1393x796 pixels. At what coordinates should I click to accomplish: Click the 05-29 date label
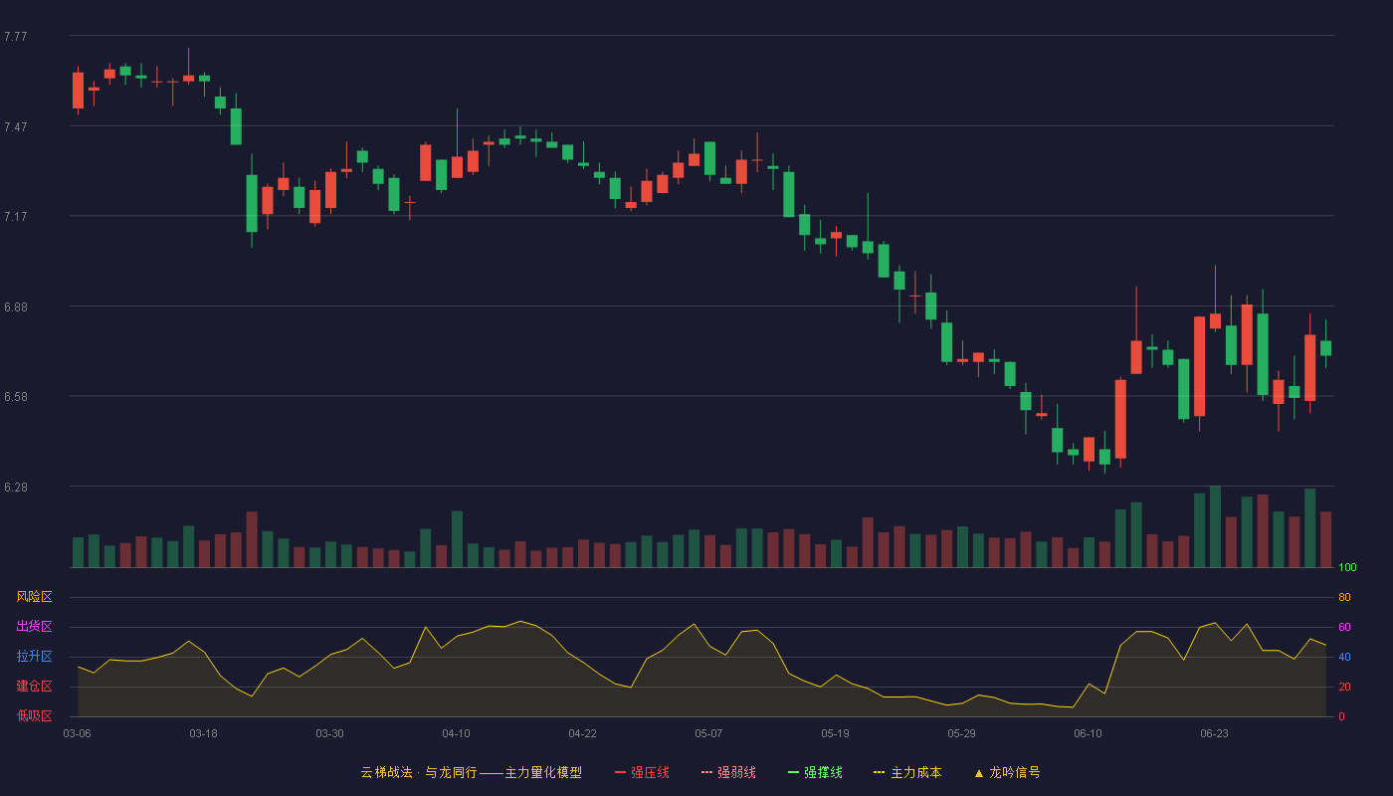coord(961,733)
